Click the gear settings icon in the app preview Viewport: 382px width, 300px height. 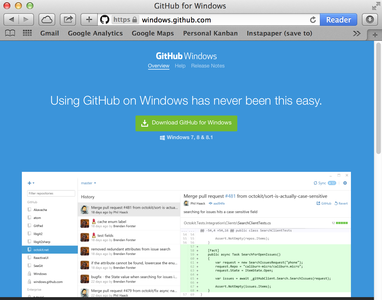coord(345,183)
